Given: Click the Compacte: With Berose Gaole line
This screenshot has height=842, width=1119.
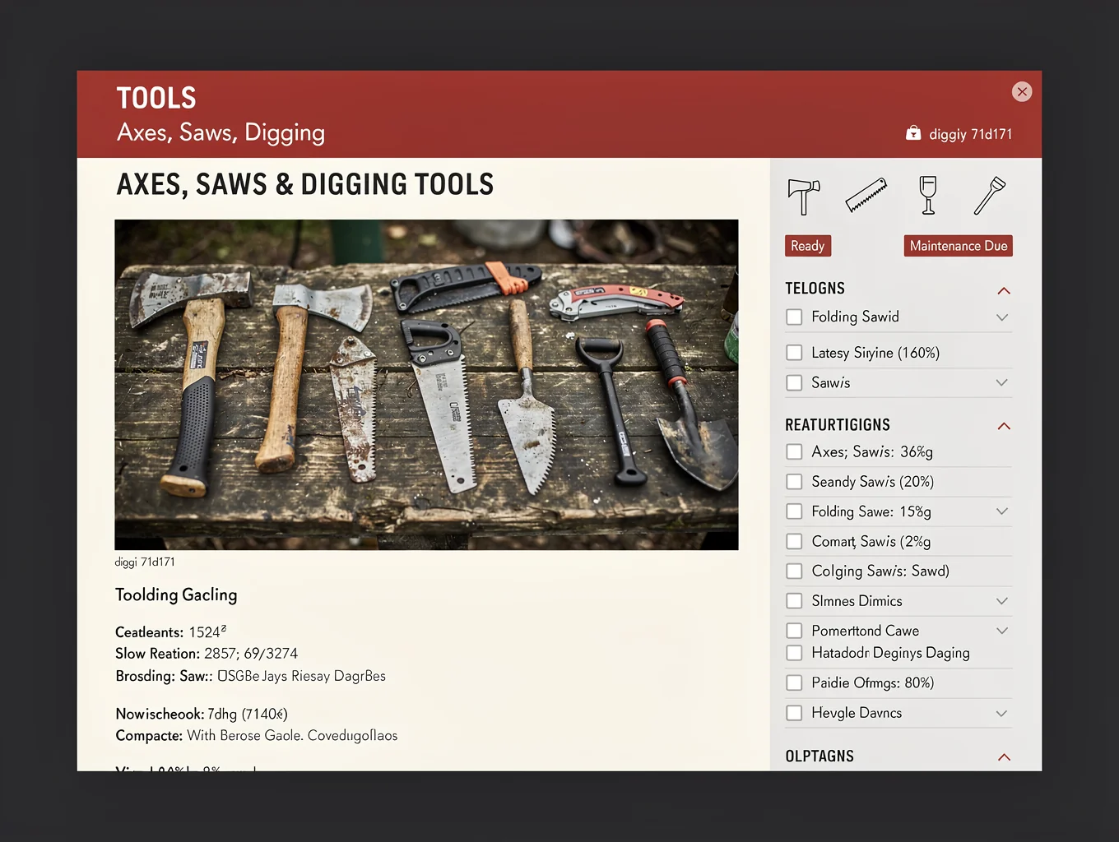Looking at the screenshot, I should tap(257, 735).
